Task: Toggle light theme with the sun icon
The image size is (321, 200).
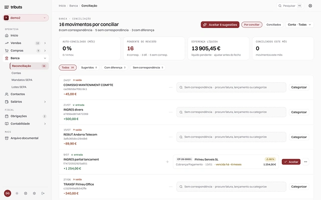Action: [x=17, y=193]
